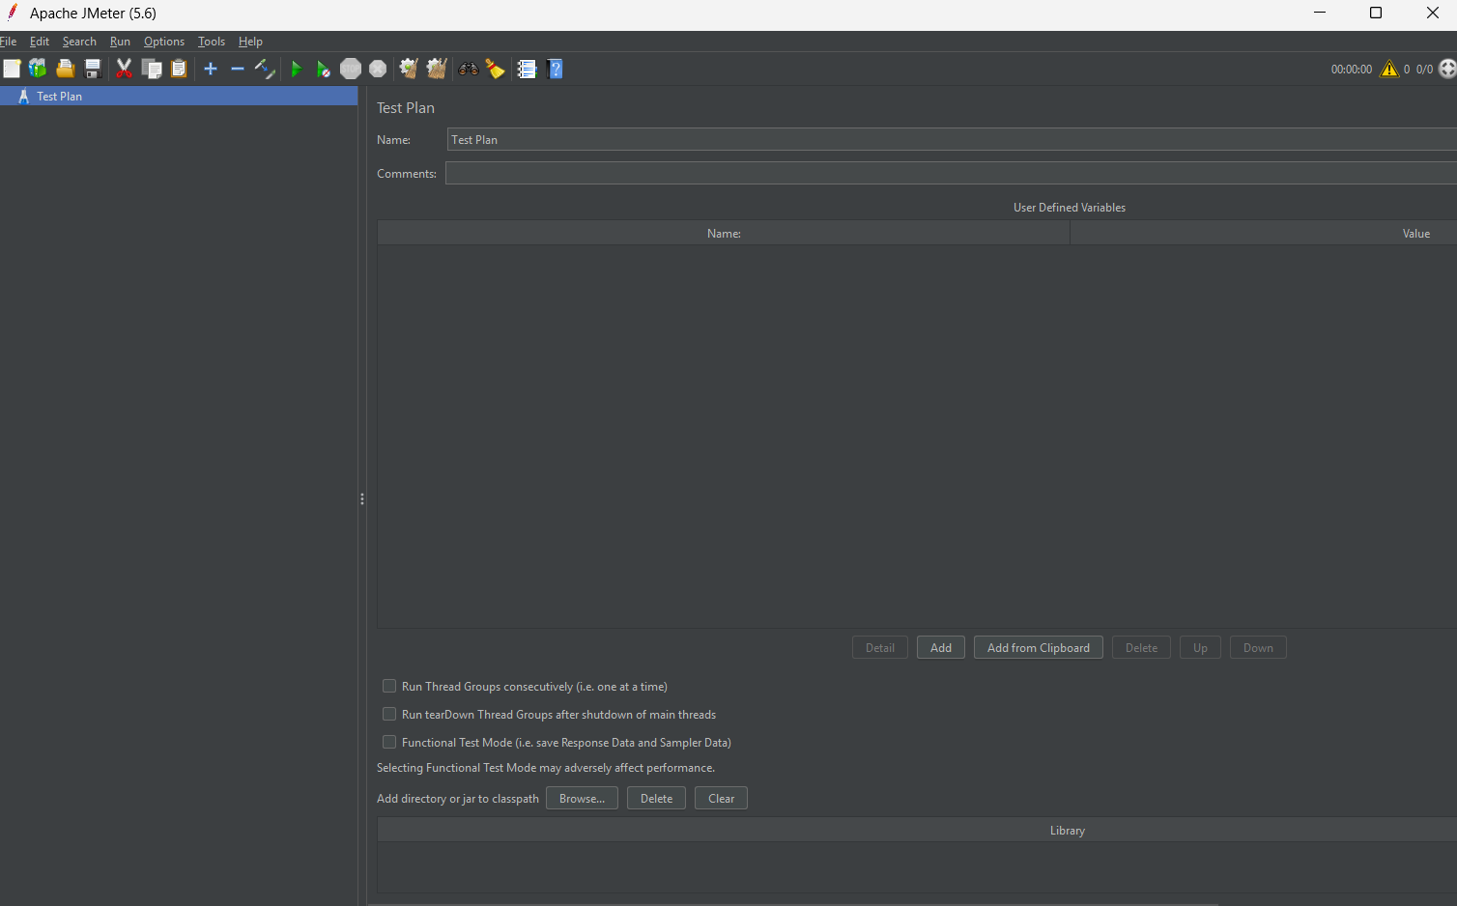The width and height of the screenshot is (1457, 906).
Task: Enable Run Thread Groups consecutively checkbox
Action: tap(389, 686)
